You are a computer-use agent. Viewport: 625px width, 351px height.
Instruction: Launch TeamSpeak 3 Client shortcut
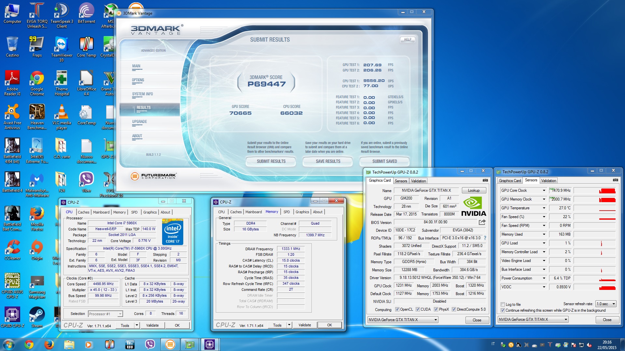click(x=62, y=16)
